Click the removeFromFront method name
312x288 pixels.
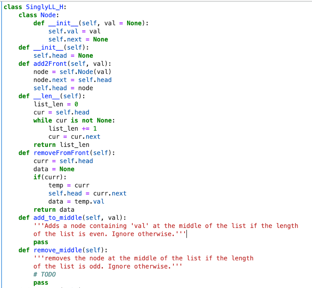61,153
